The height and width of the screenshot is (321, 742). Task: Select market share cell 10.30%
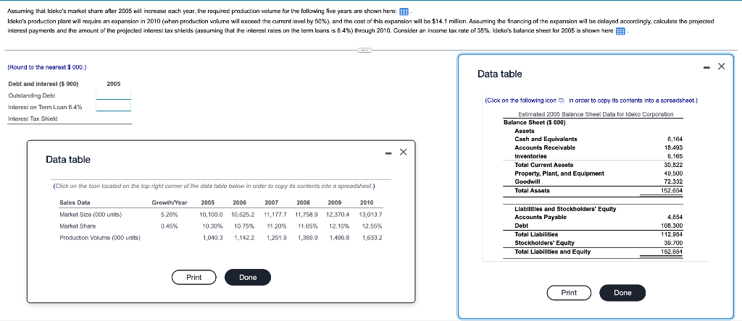pos(212,226)
